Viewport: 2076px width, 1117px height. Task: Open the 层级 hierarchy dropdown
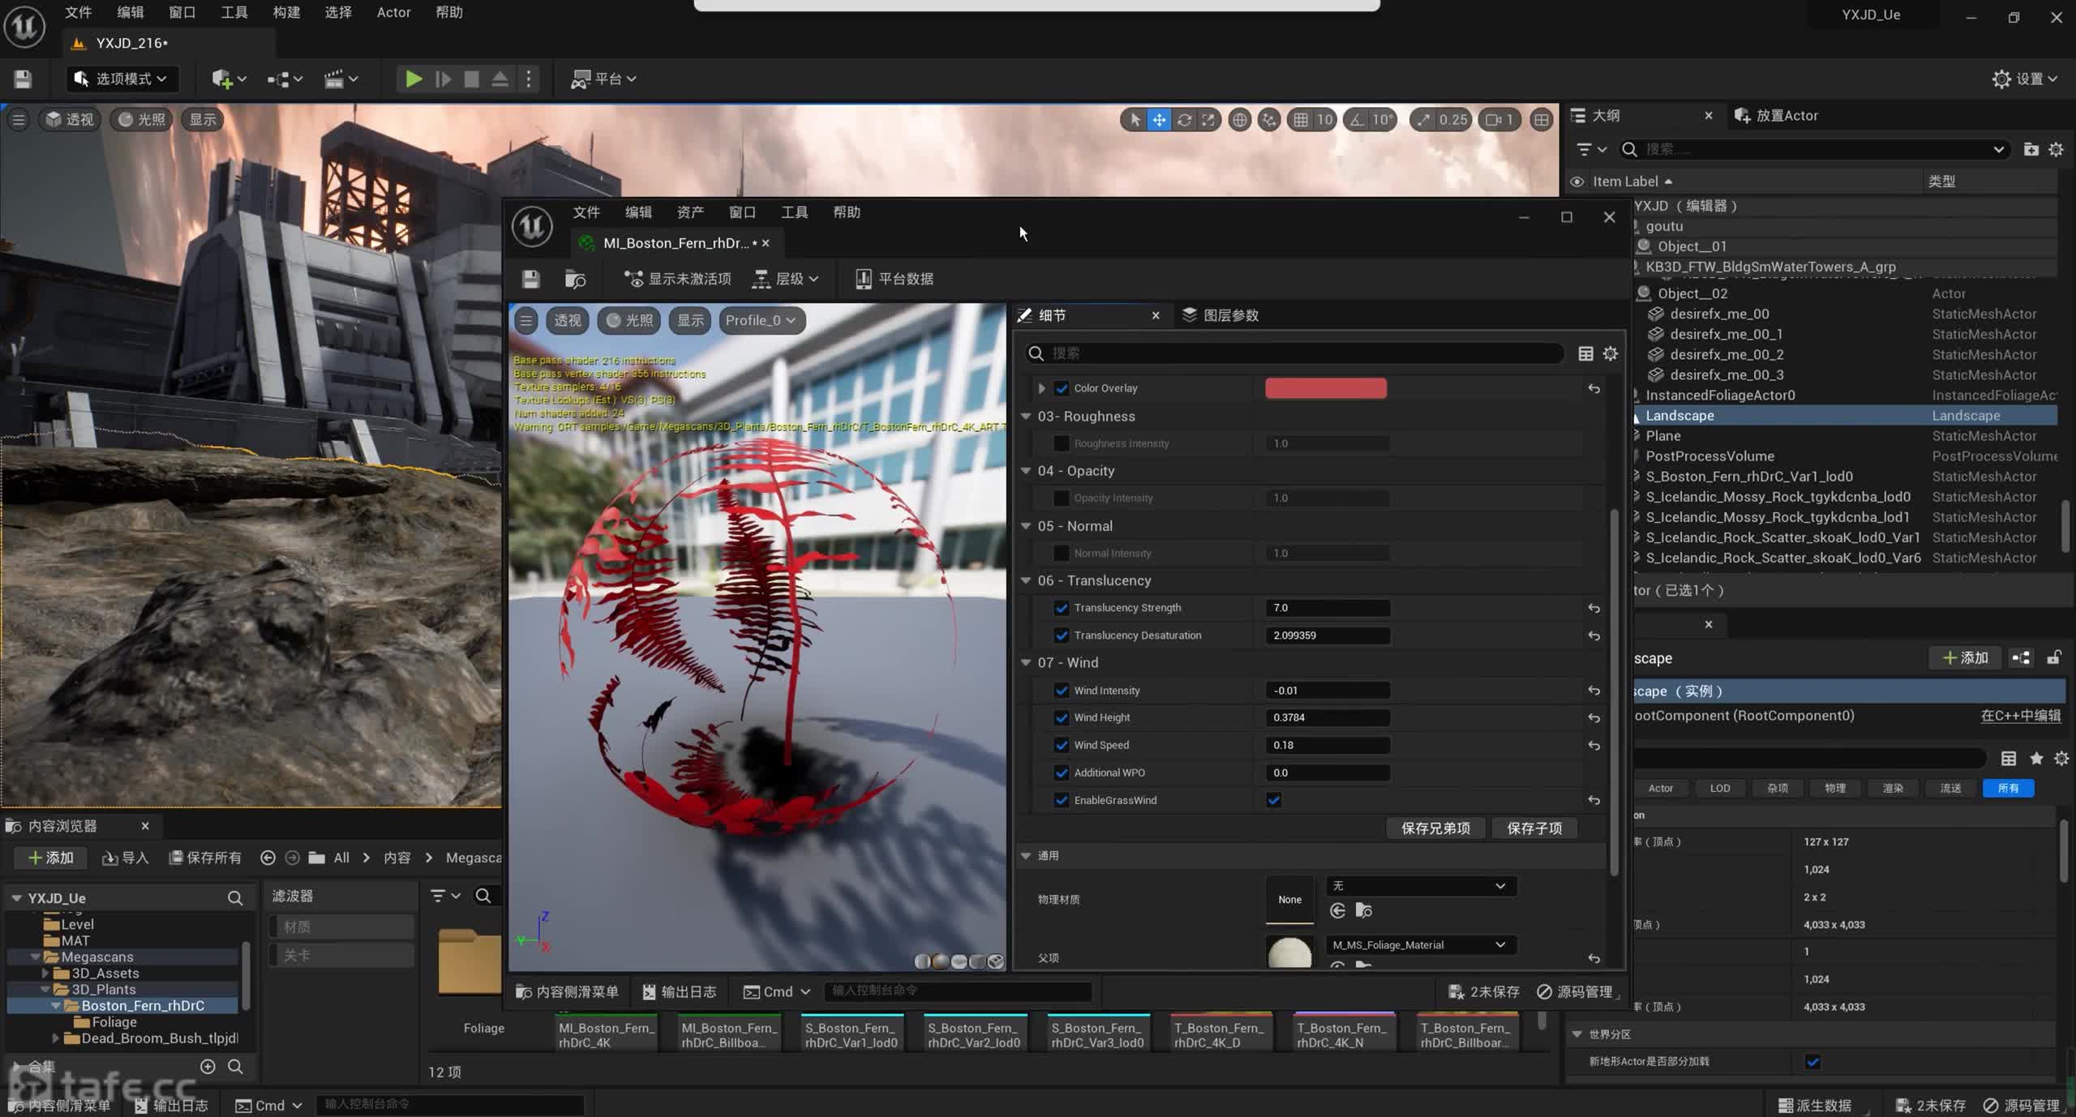tap(786, 279)
